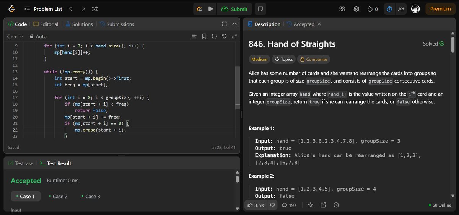Image resolution: width=459 pixels, height=215 pixels.
Task: Star the problem as favorite
Action: pyautogui.click(x=310, y=205)
